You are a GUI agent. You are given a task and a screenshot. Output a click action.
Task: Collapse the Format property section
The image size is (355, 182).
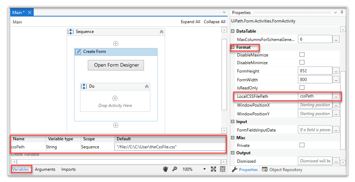(233, 47)
